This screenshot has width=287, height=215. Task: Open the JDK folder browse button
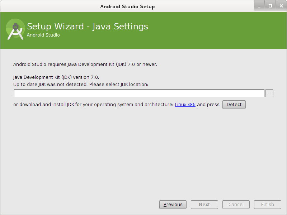point(269,93)
